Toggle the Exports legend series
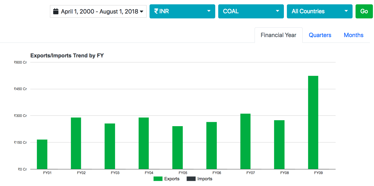 pos(172,179)
